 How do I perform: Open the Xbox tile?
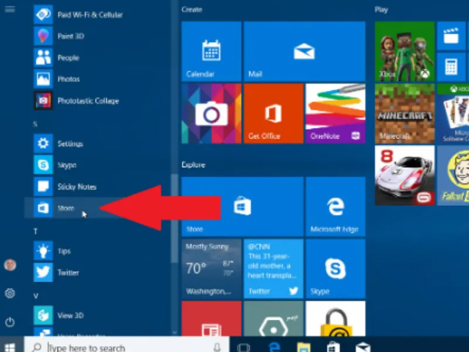(405, 52)
